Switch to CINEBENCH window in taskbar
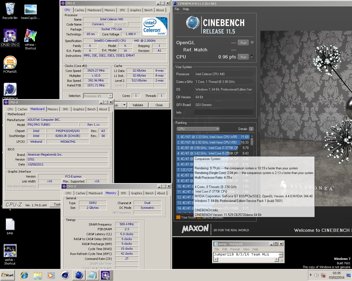 point(79,275)
